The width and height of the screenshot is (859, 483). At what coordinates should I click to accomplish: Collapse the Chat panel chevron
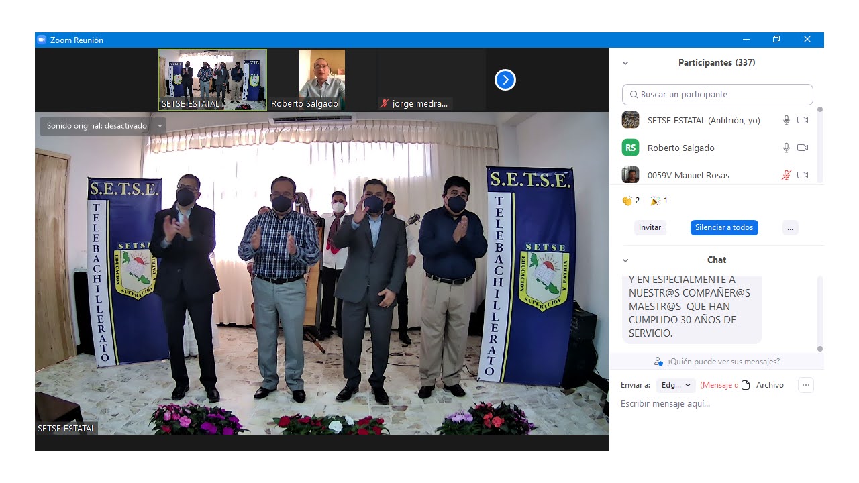coord(625,260)
